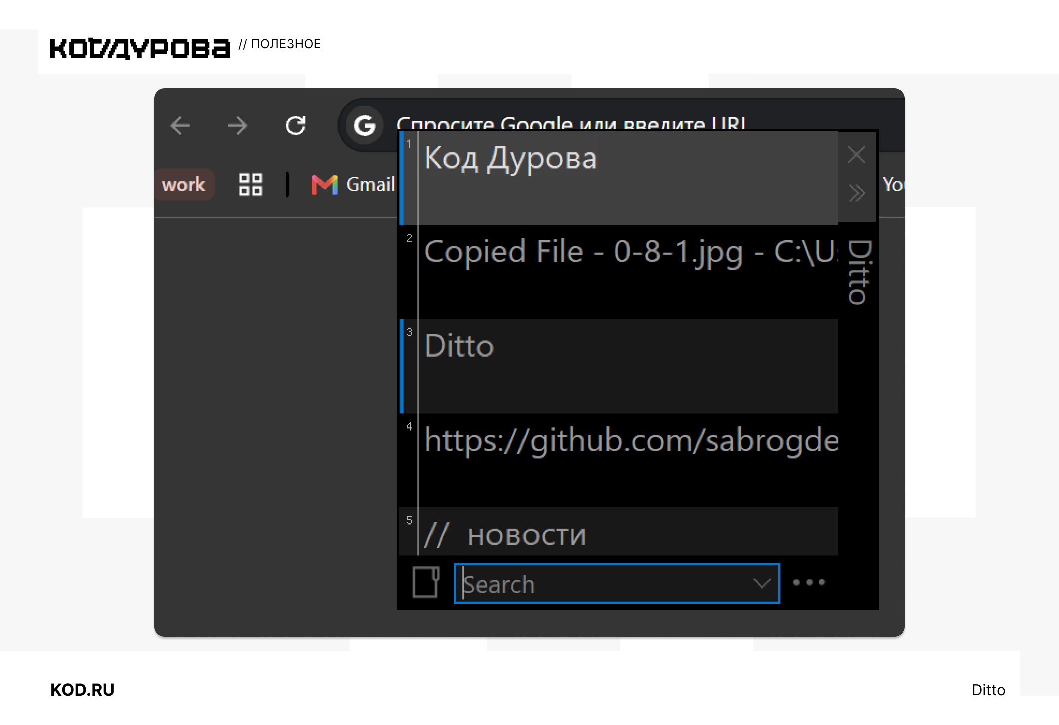Screen dimensions: 1059x725
Task: Select the 'Ditto' clip entry
Action: tap(619, 366)
